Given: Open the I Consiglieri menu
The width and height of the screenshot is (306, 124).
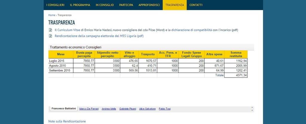Looking at the screenshot, I should [x=55, y=5].
